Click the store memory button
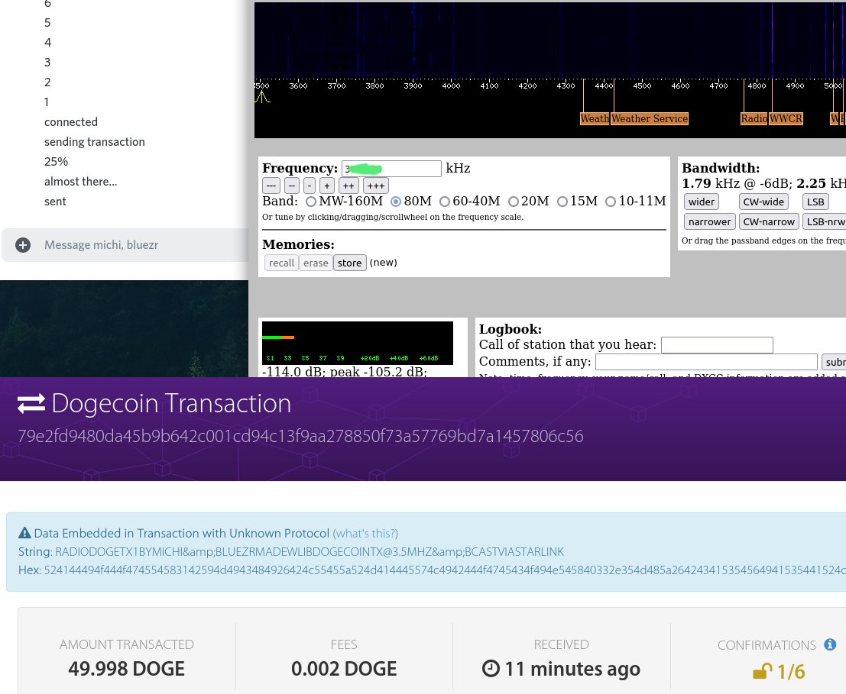Screen dimensions: 846x694 349,263
